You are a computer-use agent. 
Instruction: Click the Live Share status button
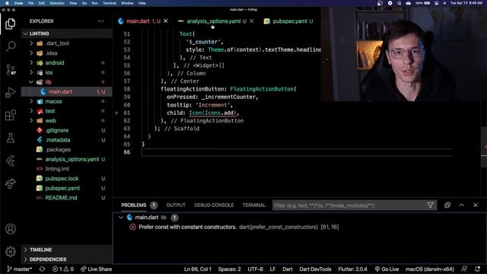pyautogui.click(x=97, y=269)
